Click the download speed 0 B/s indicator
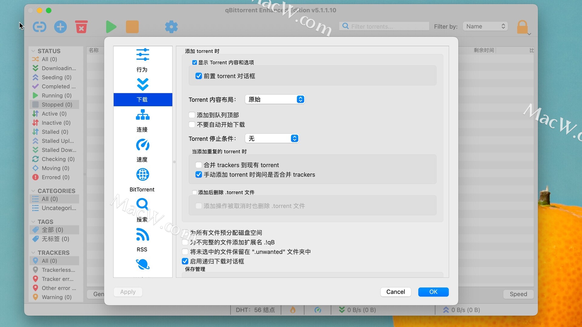Viewport: 582px width, 327px height. [x=357, y=310]
